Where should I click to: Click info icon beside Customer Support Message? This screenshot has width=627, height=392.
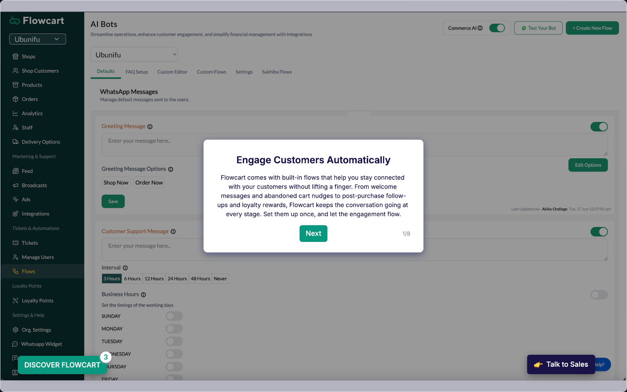(x=173, y=232)
